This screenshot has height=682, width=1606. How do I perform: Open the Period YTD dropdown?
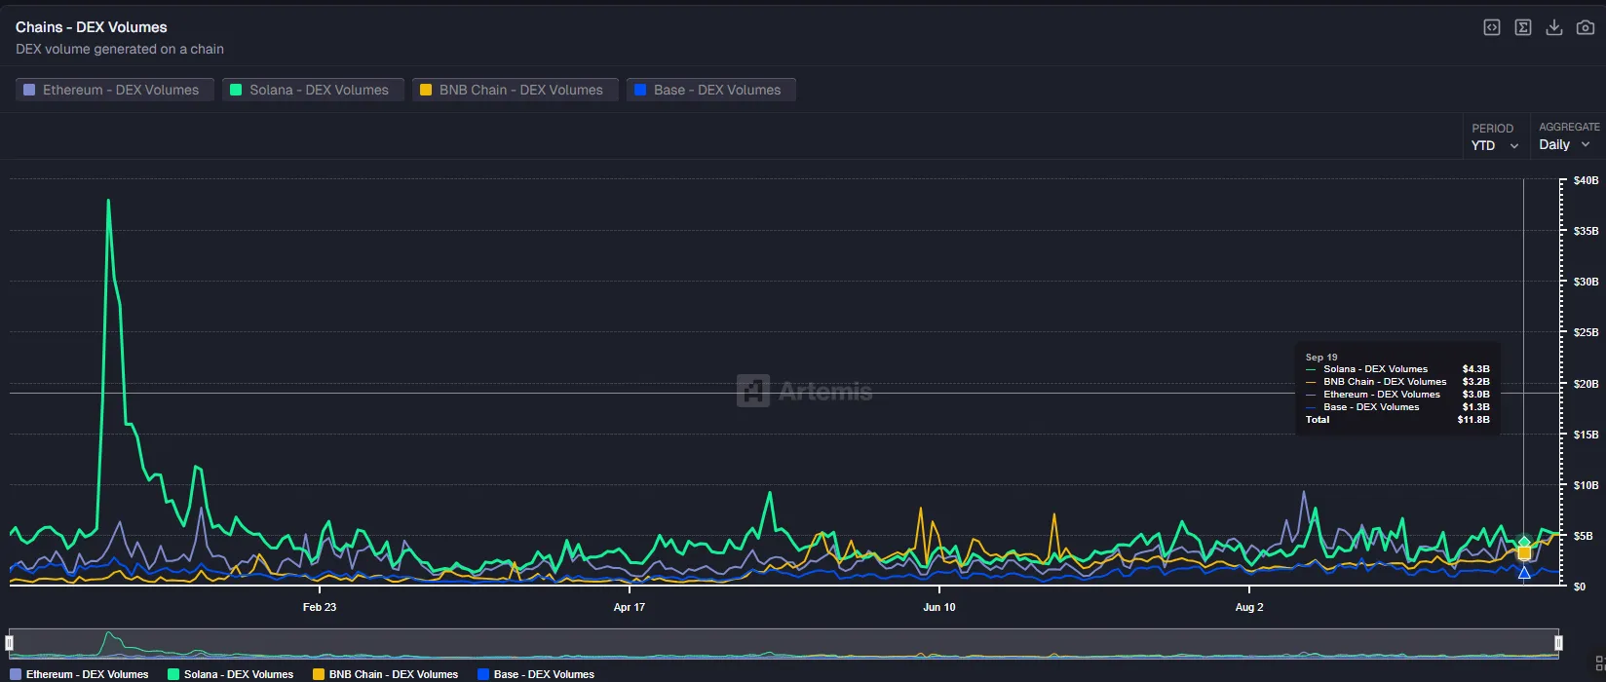tap(1494, 145)
